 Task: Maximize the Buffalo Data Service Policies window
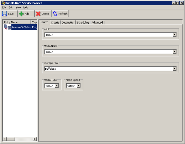(x=178, y=3)
